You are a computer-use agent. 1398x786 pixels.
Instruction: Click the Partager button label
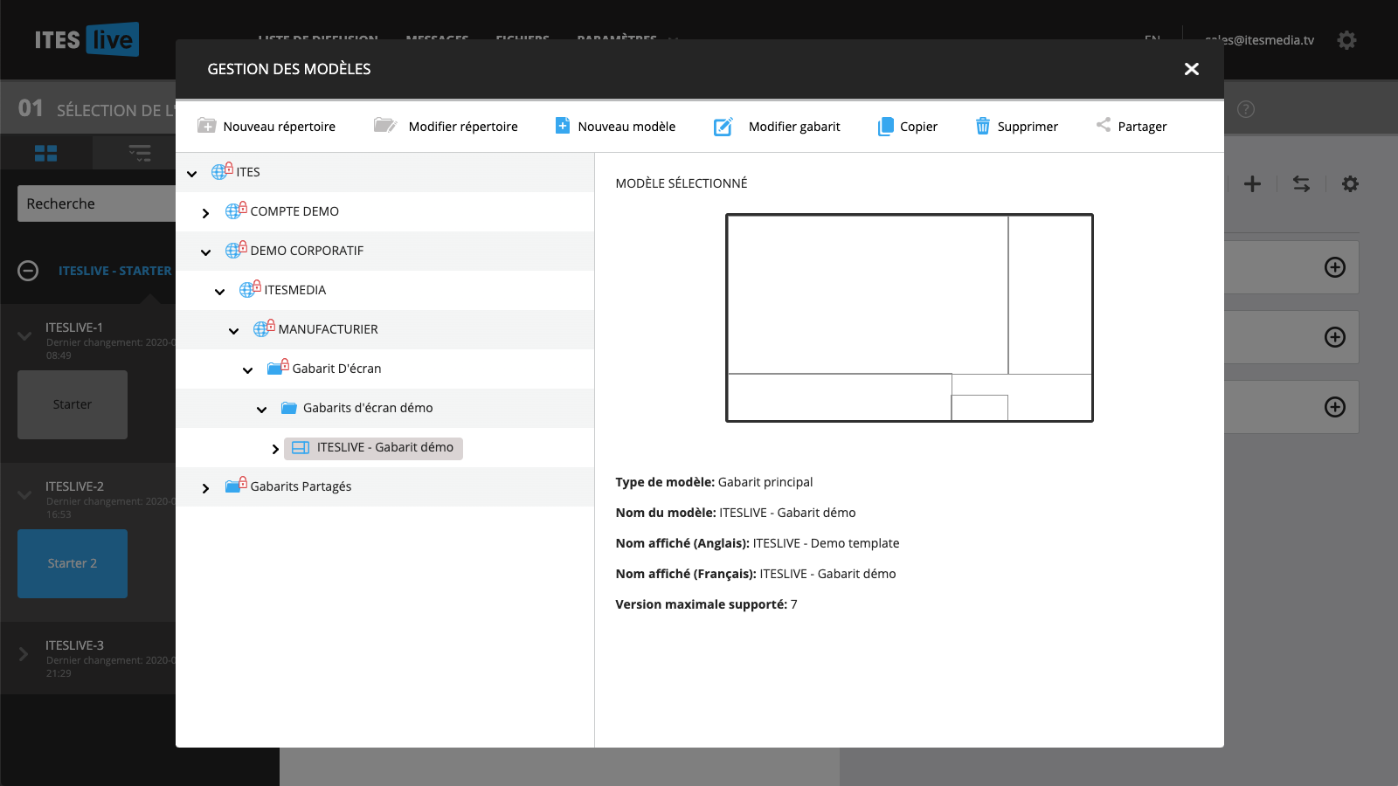(1142, 127)
